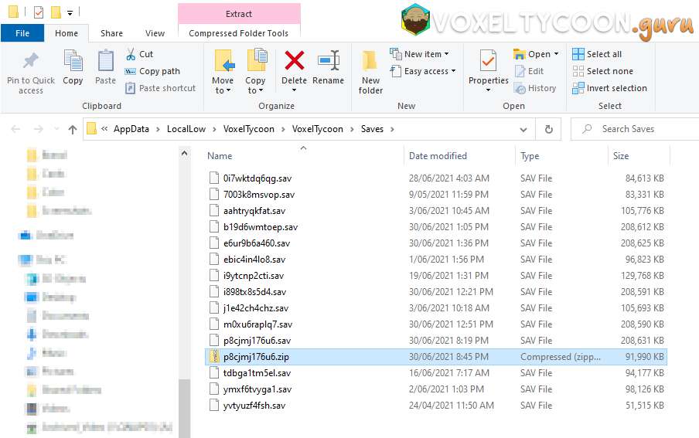Click the Search Saves input box
699x438 pixels.
tap(634, 129)
